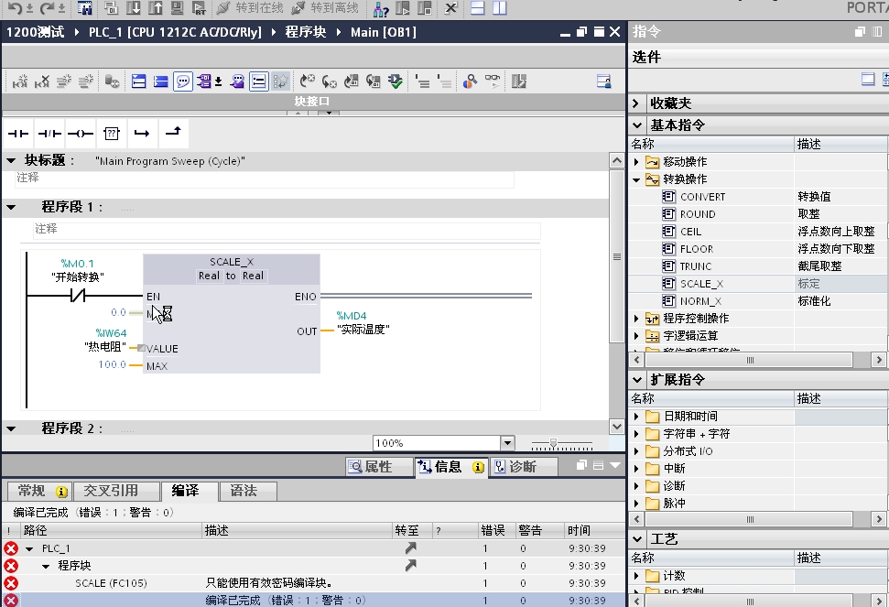Select the CONVERT instruction
889x607 pixels.
702,197
